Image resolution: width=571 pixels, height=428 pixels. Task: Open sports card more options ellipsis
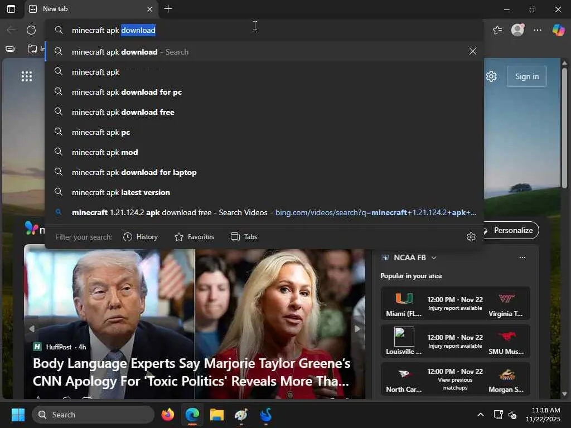click(522, 257)
